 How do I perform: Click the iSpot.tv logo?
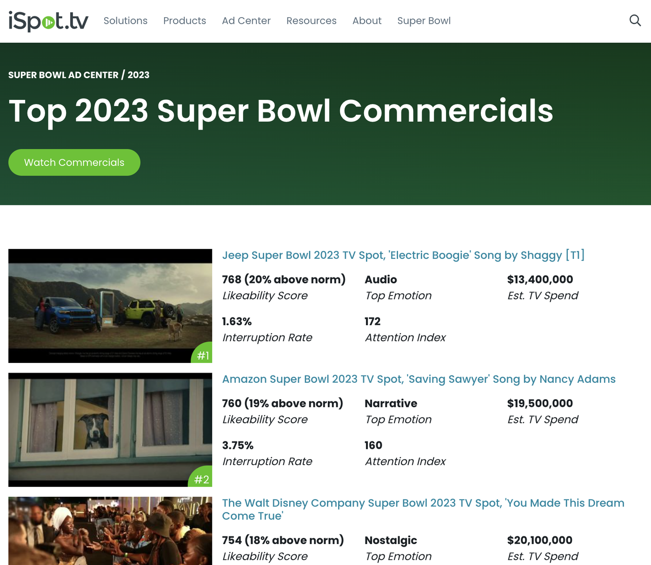point(48,21)
